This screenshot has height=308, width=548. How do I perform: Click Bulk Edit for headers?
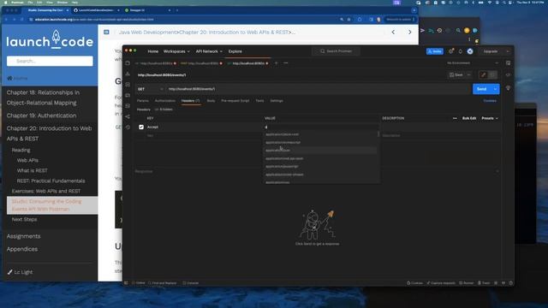469,118
